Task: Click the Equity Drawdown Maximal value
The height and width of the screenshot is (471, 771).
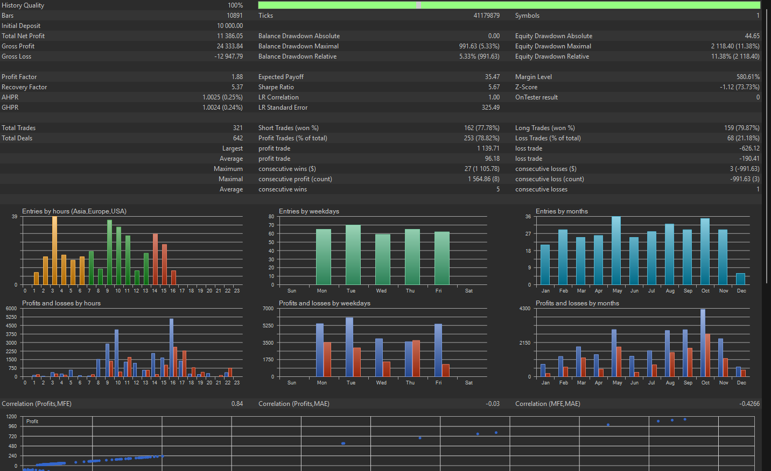Action: pyautogui.click(x=735, y=46)
